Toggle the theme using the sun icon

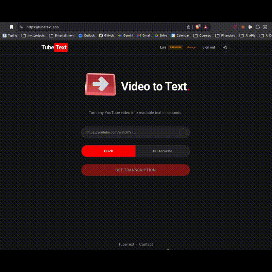point(225,48)
